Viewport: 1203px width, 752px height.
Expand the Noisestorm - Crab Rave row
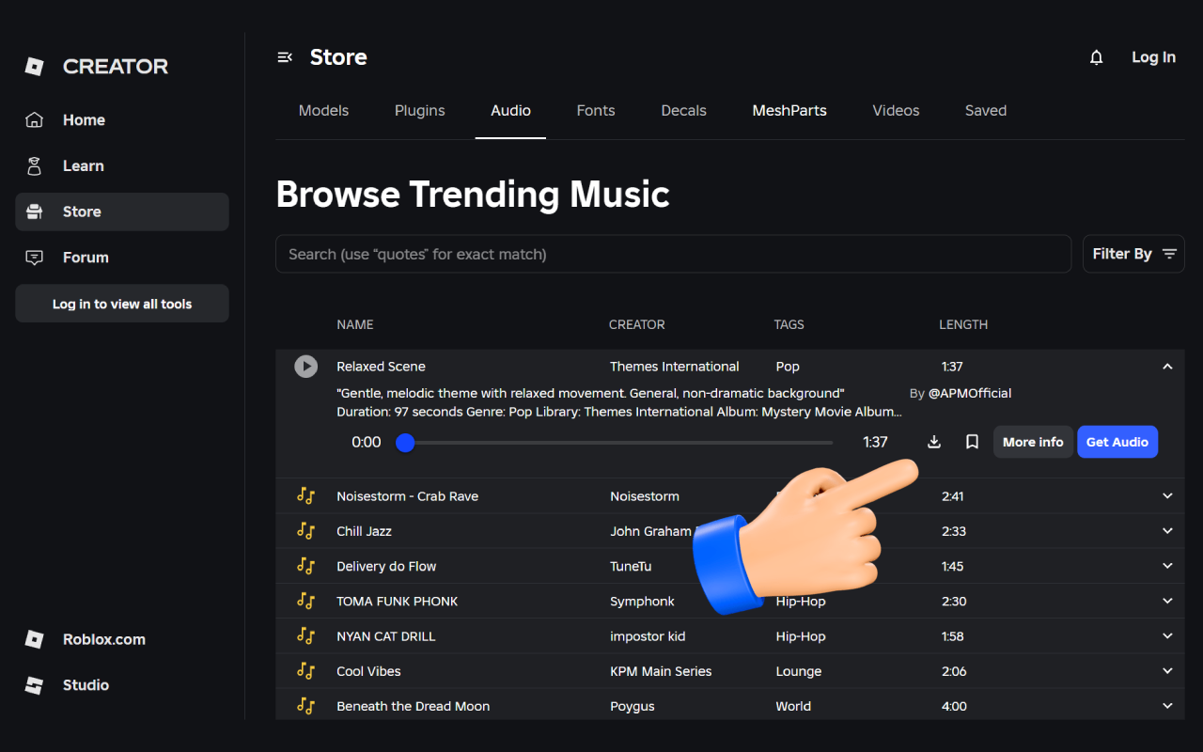click(1167, 496)
